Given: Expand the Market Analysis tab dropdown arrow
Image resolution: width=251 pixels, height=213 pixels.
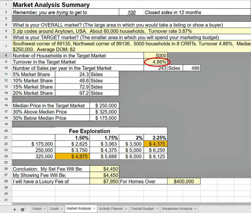Looking at the screenshot, I should pos(94,209).
